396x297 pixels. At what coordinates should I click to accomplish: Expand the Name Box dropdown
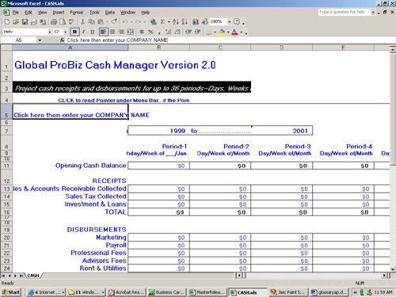[40, 40]
